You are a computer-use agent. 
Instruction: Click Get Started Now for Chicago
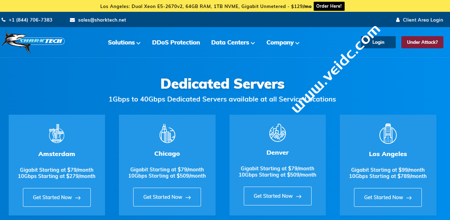point(167,197)
